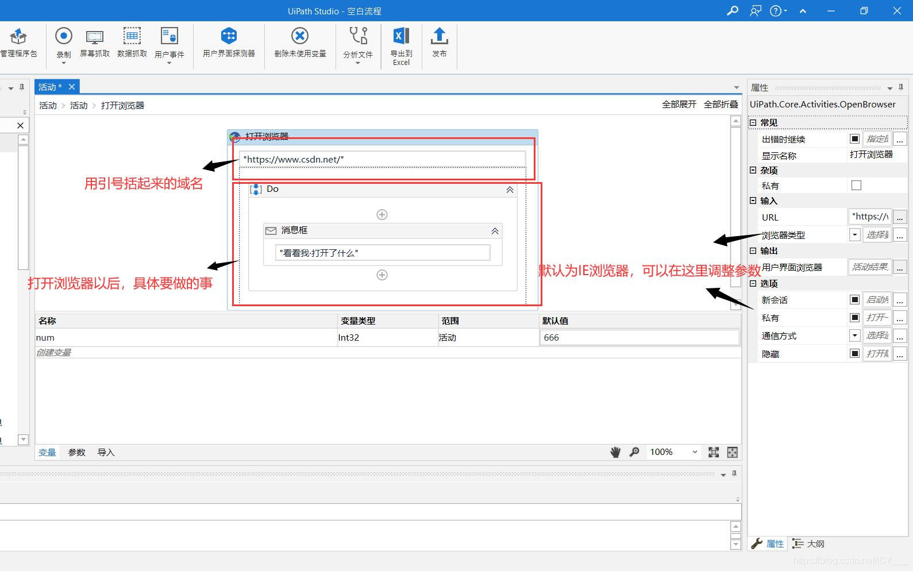Edit the message box text field
Screen dimensions: 913x571
[x=383, y=253]
